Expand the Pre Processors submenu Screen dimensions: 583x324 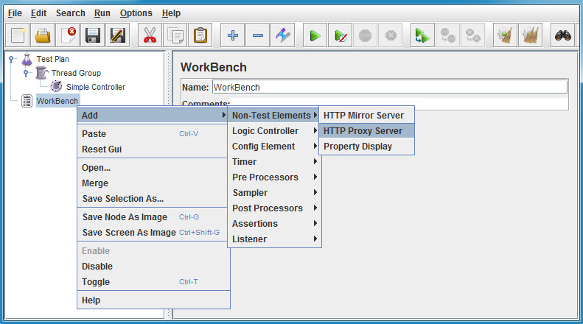point(274,177)
